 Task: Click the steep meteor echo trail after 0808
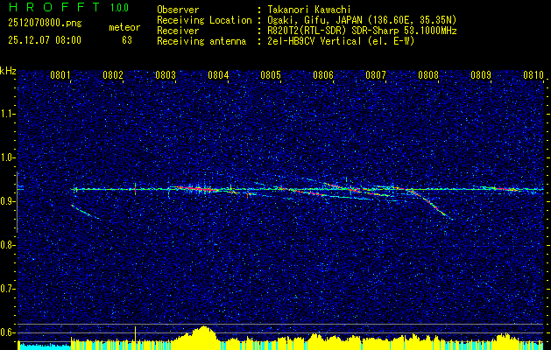click(x=432, y=205)
